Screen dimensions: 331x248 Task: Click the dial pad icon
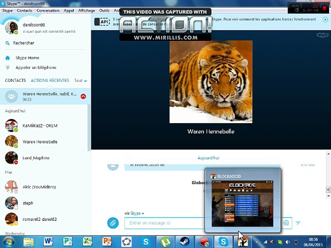[x=8, y=68]
